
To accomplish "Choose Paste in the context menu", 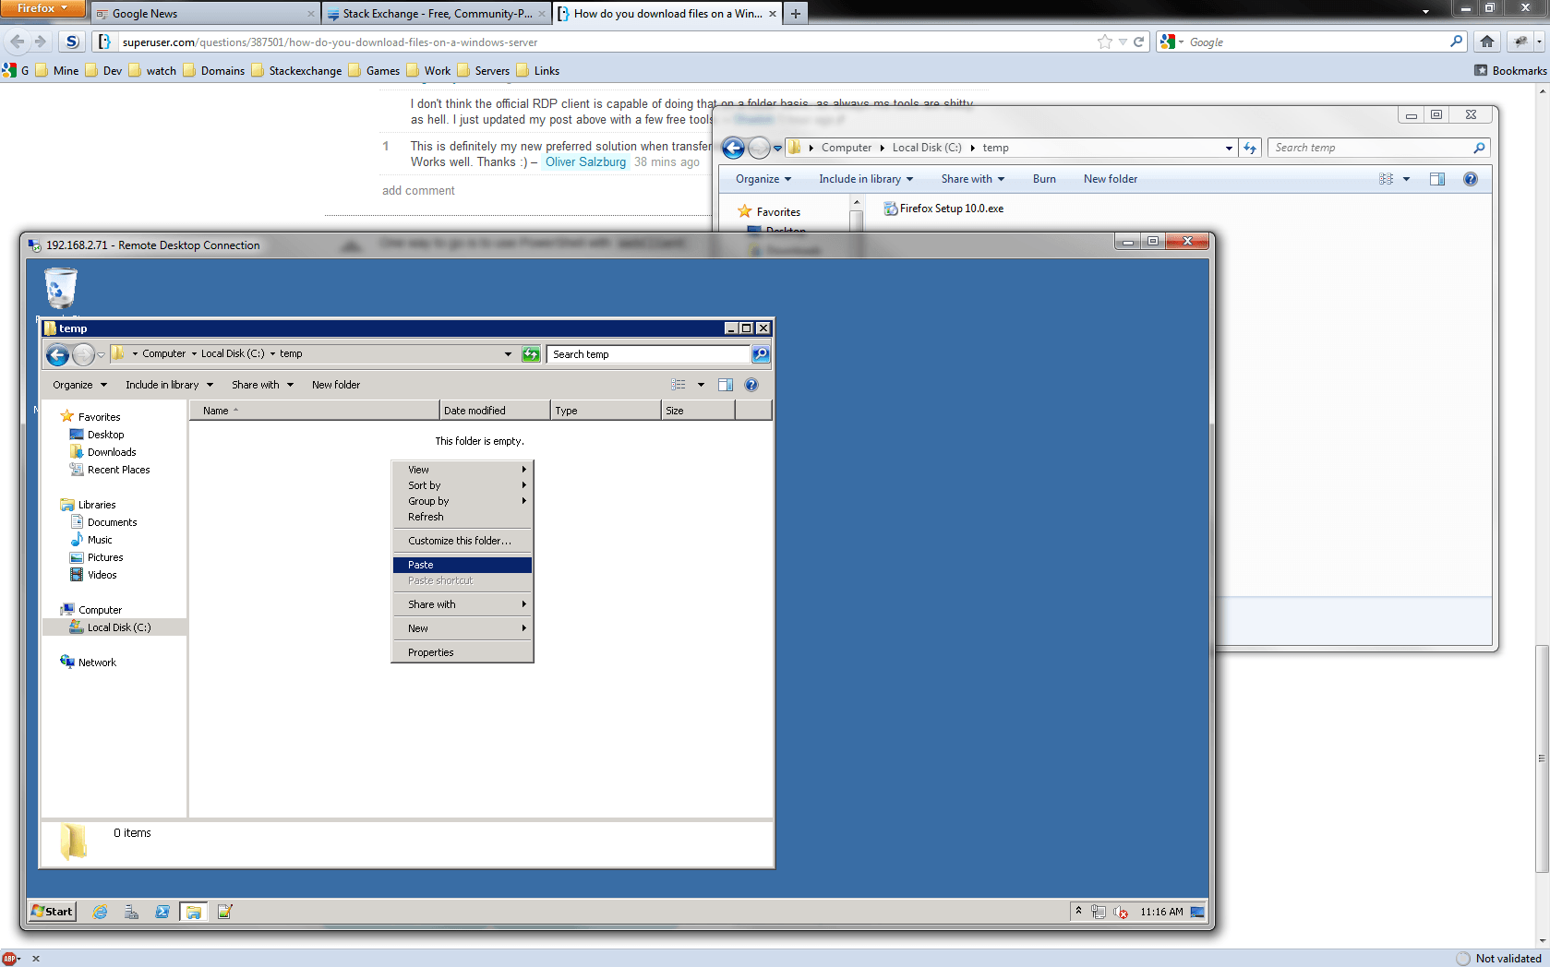I will pos(462,565).
